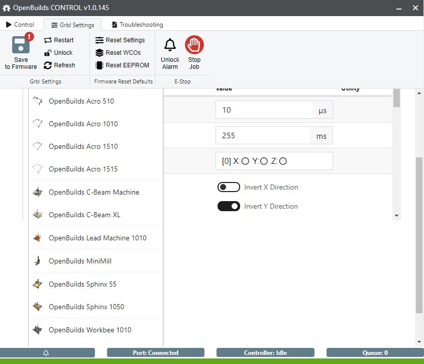Viewport: 424px width, 364px height.
Task: Pick OpenBuilds Acro 1515 machine
Action: click(x=96, y=169)
